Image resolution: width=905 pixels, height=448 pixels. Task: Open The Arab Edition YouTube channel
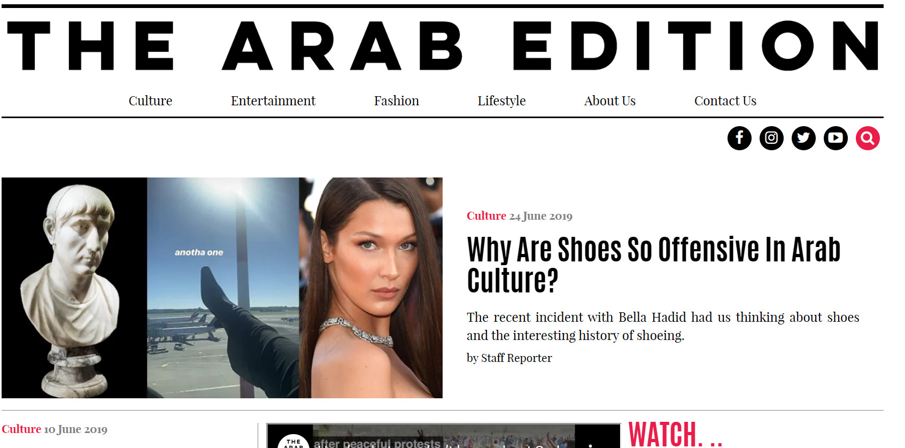[x=836, y=138]
